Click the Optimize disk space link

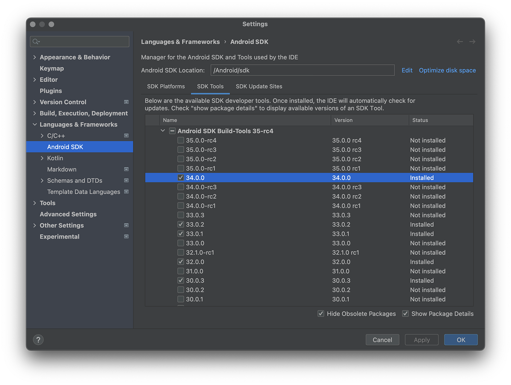point(447,70)
